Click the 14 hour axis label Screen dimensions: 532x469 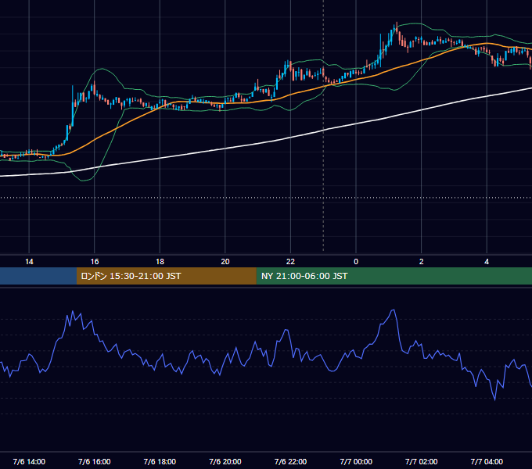pos(29,262)
